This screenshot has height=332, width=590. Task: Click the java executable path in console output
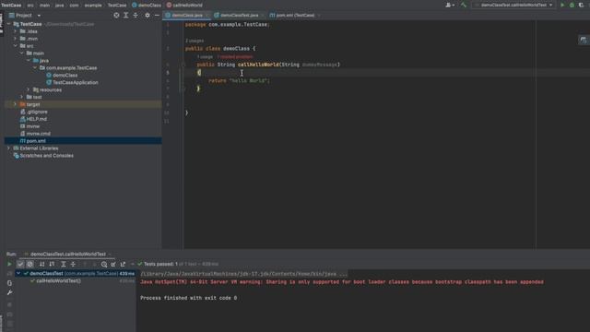click(x=243, y=274)
